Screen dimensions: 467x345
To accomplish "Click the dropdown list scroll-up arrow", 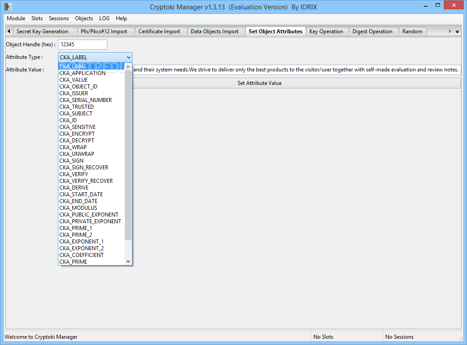I will (x=128, y=67).
